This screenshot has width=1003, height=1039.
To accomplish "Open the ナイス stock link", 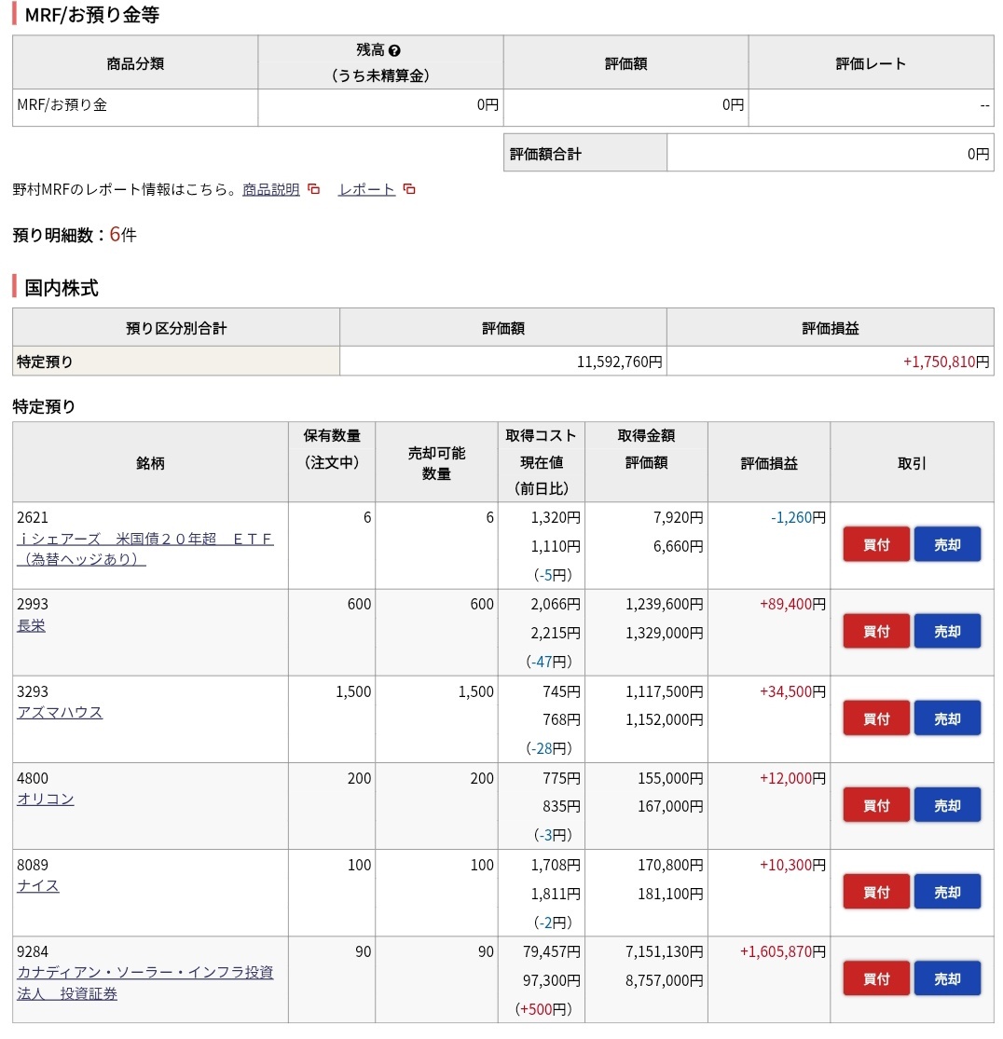I will (x=38, y=886).
